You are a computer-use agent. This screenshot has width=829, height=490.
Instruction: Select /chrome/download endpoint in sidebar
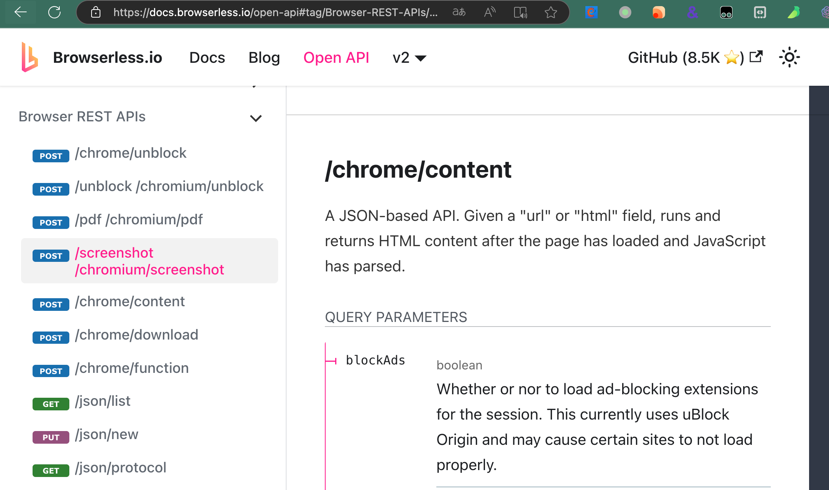136,335
